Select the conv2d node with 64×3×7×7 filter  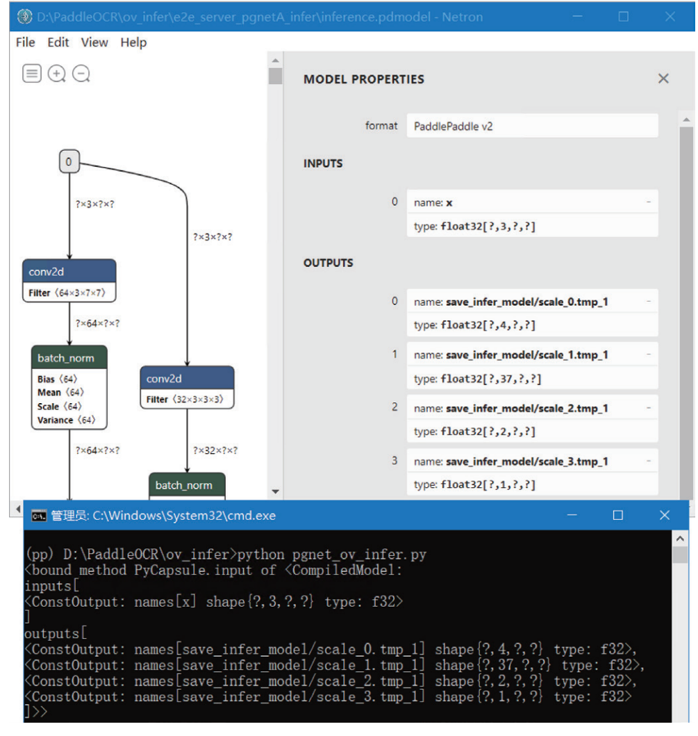click(69, 271)
